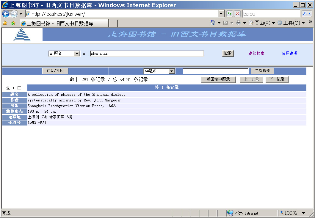Click the baidu search box
315x218 pixels.
click(271, 14)
